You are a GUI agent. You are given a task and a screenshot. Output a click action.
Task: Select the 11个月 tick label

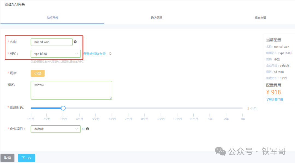coord(194,119)
